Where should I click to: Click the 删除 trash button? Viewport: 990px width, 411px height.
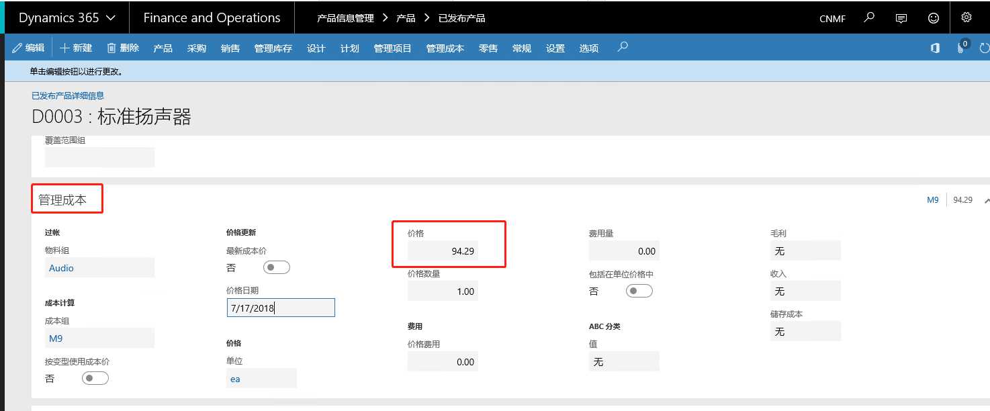[x=123, y=48]
